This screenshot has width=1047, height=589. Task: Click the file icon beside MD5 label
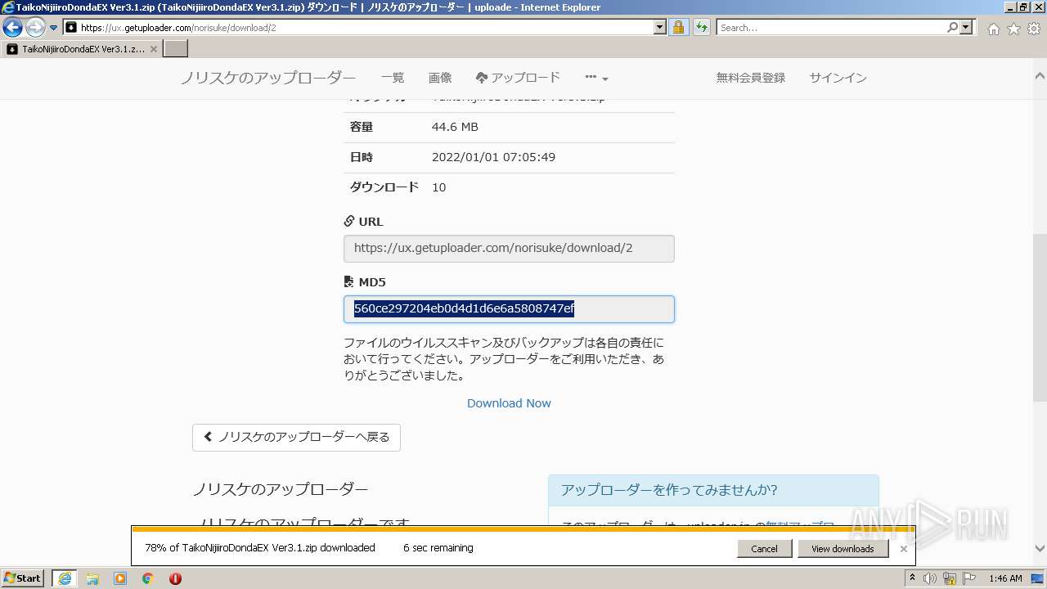pos(349,282)
